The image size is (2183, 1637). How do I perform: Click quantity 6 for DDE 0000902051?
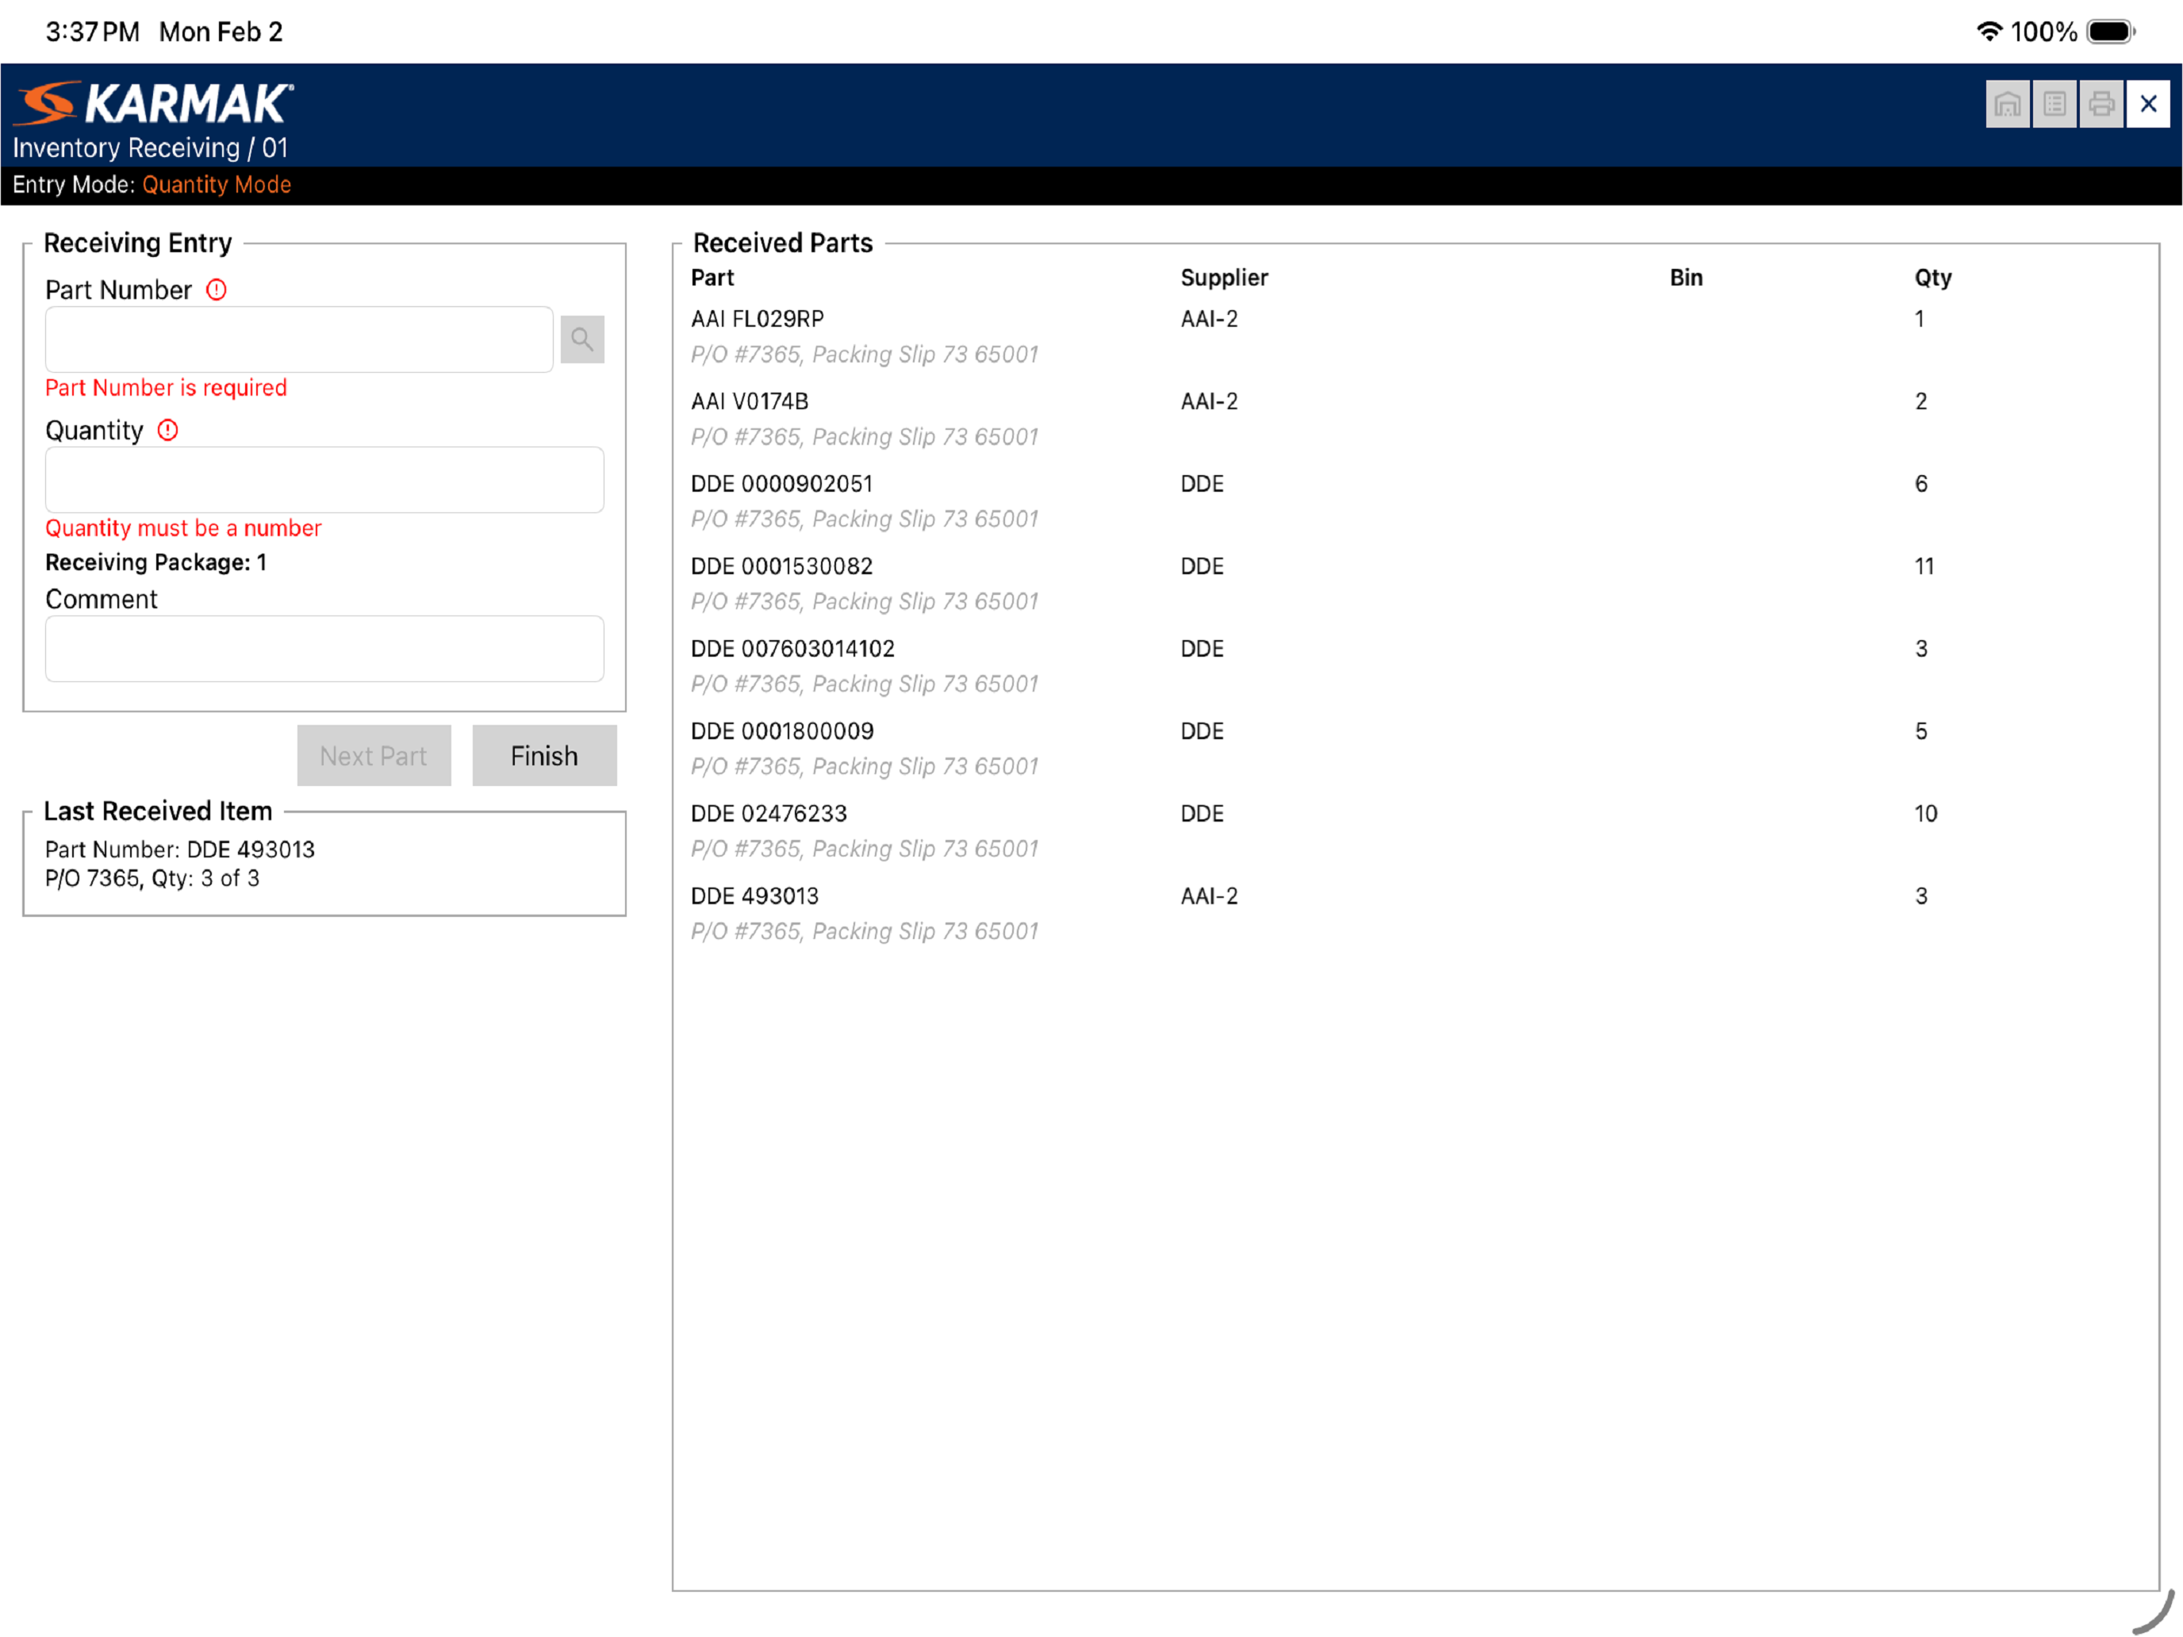tap(1920, 484)
